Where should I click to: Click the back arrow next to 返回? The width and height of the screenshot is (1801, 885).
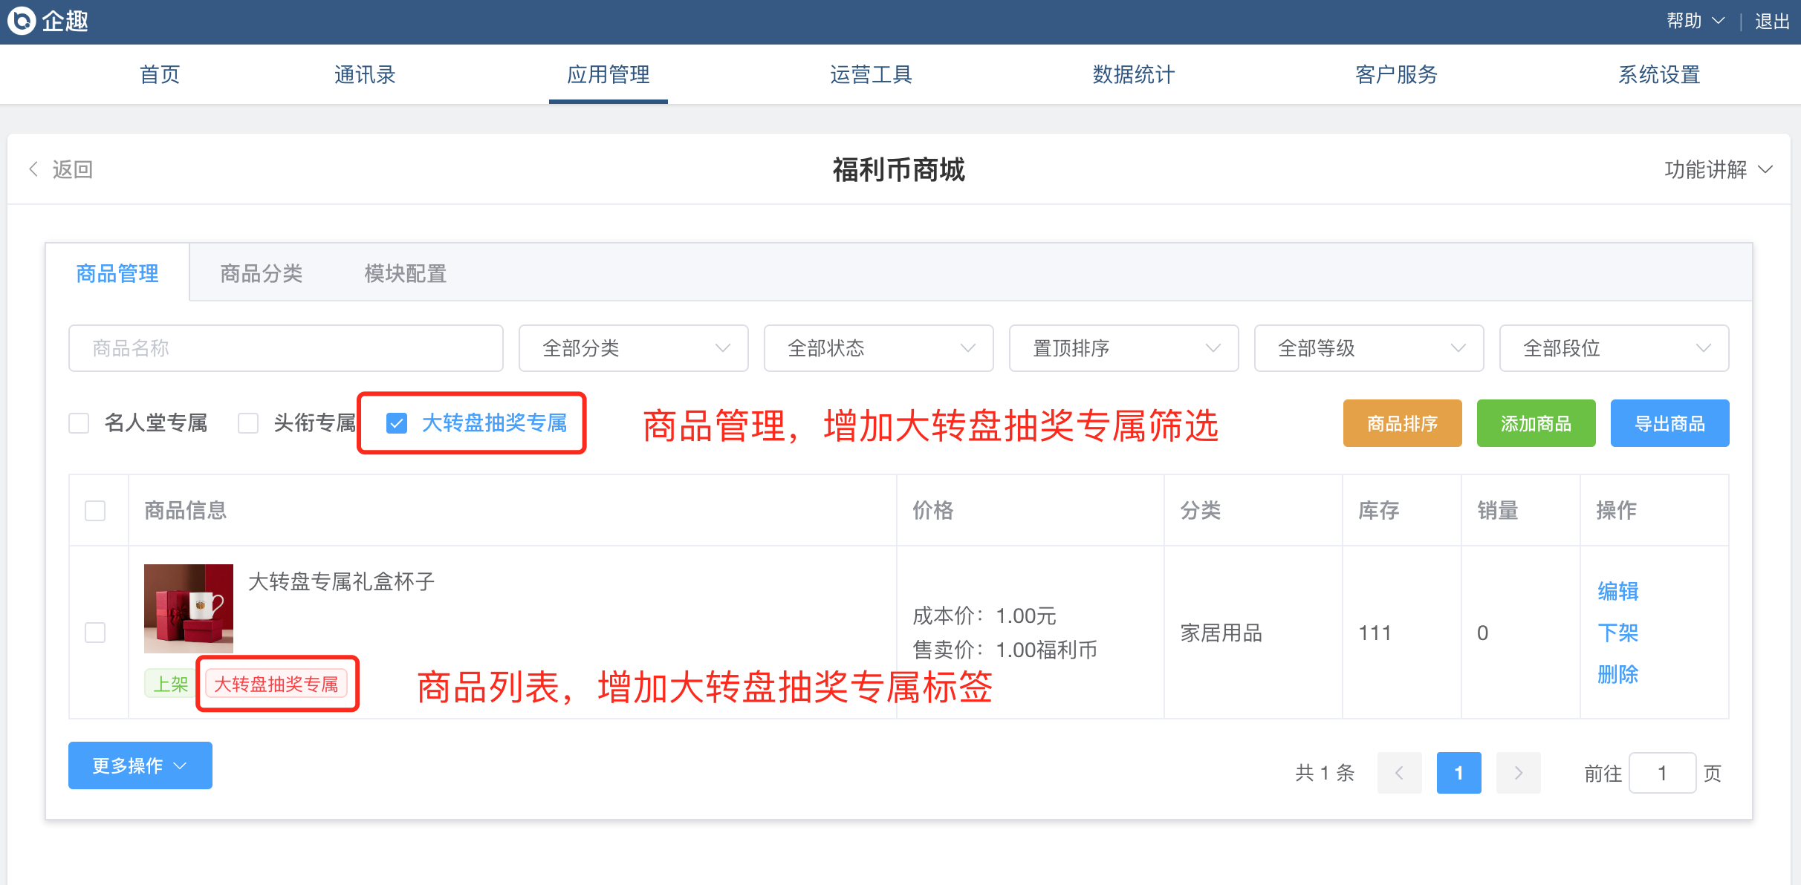(x=33, y=169)
